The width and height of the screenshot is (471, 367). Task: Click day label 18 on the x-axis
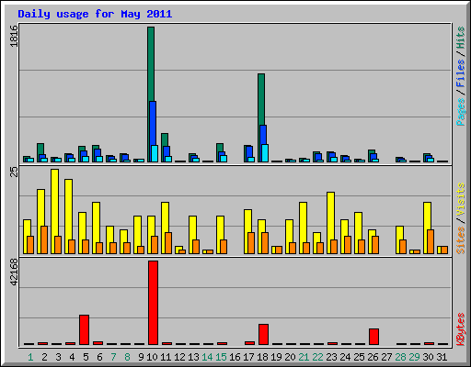pos(262,357)
